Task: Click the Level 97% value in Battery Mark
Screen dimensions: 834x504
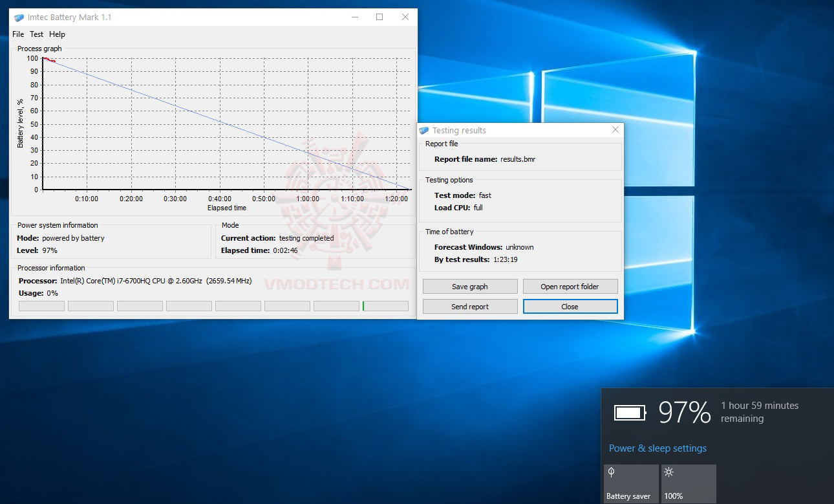Action: tap(50, 250)
